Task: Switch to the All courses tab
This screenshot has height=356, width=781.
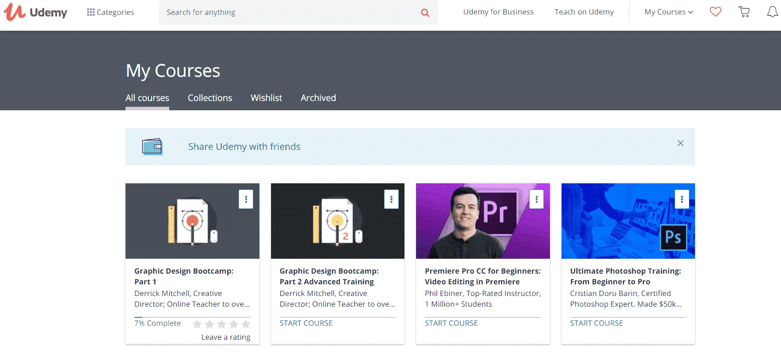Action: (x=147, y=98)
